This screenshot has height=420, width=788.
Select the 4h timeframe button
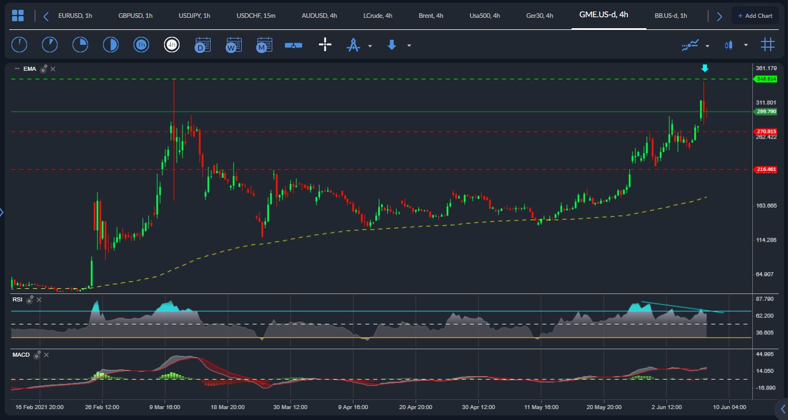[x=172, y=45]
